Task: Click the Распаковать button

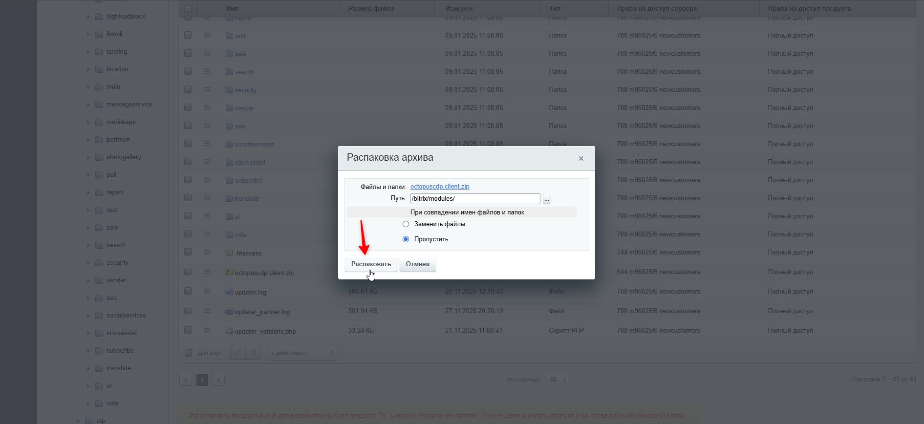Action: point(371,264)
